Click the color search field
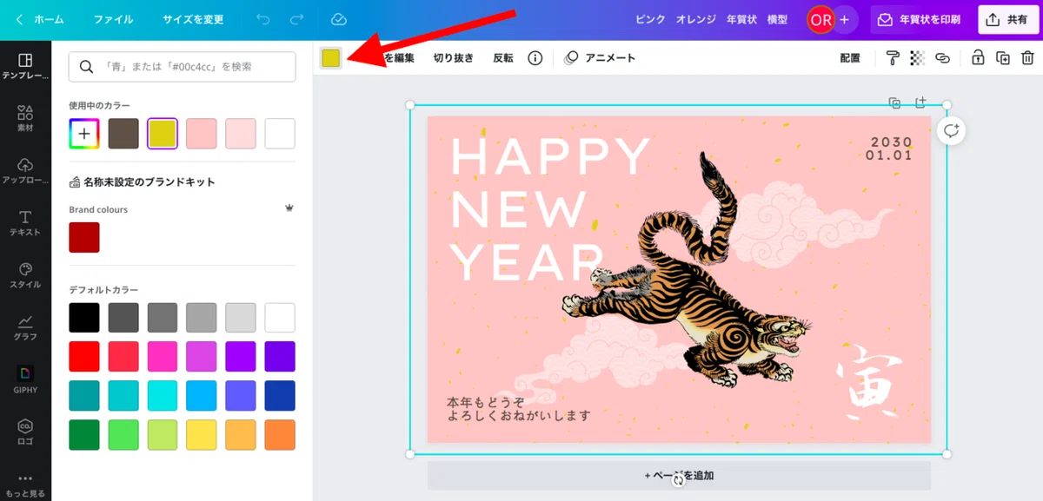This screenshot has height=501, width=1043. [182, 66]
